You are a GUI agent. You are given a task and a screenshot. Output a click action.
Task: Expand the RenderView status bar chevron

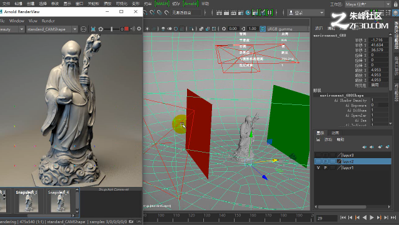pyautogui.click(x=139, y=222)
